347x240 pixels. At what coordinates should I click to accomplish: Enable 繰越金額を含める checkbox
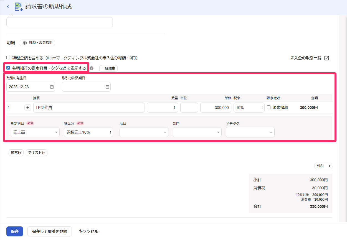pyautogui.click(x=8, y=58)
